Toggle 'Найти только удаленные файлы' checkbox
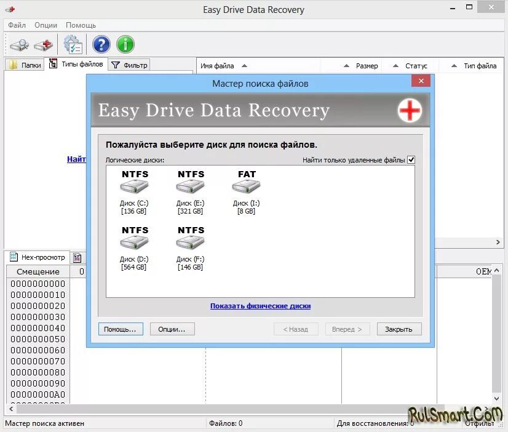This screenshot has width=508, height=432. tap(411, 160)
